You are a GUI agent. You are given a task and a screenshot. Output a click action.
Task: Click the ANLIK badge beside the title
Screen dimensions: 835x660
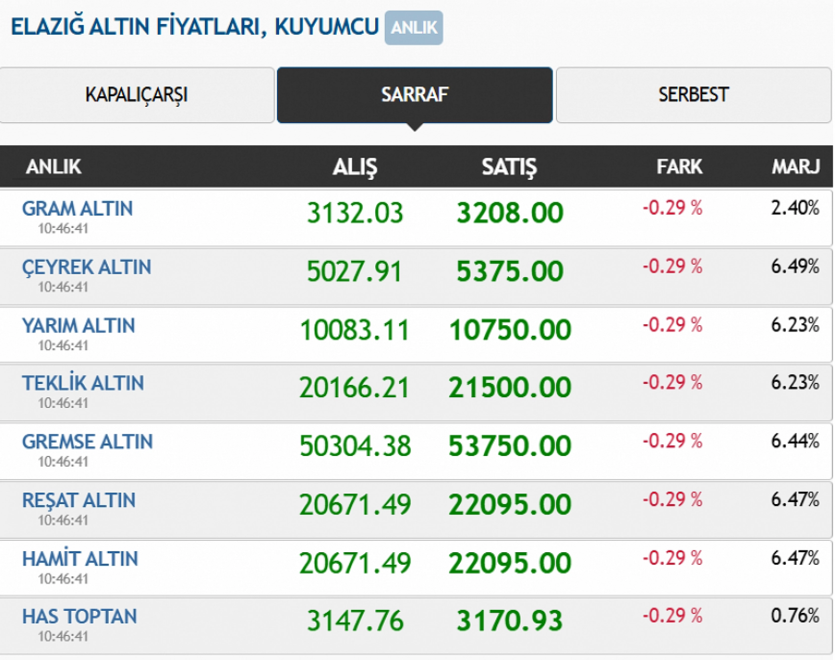pyautogui.click(x=414, y=28)
